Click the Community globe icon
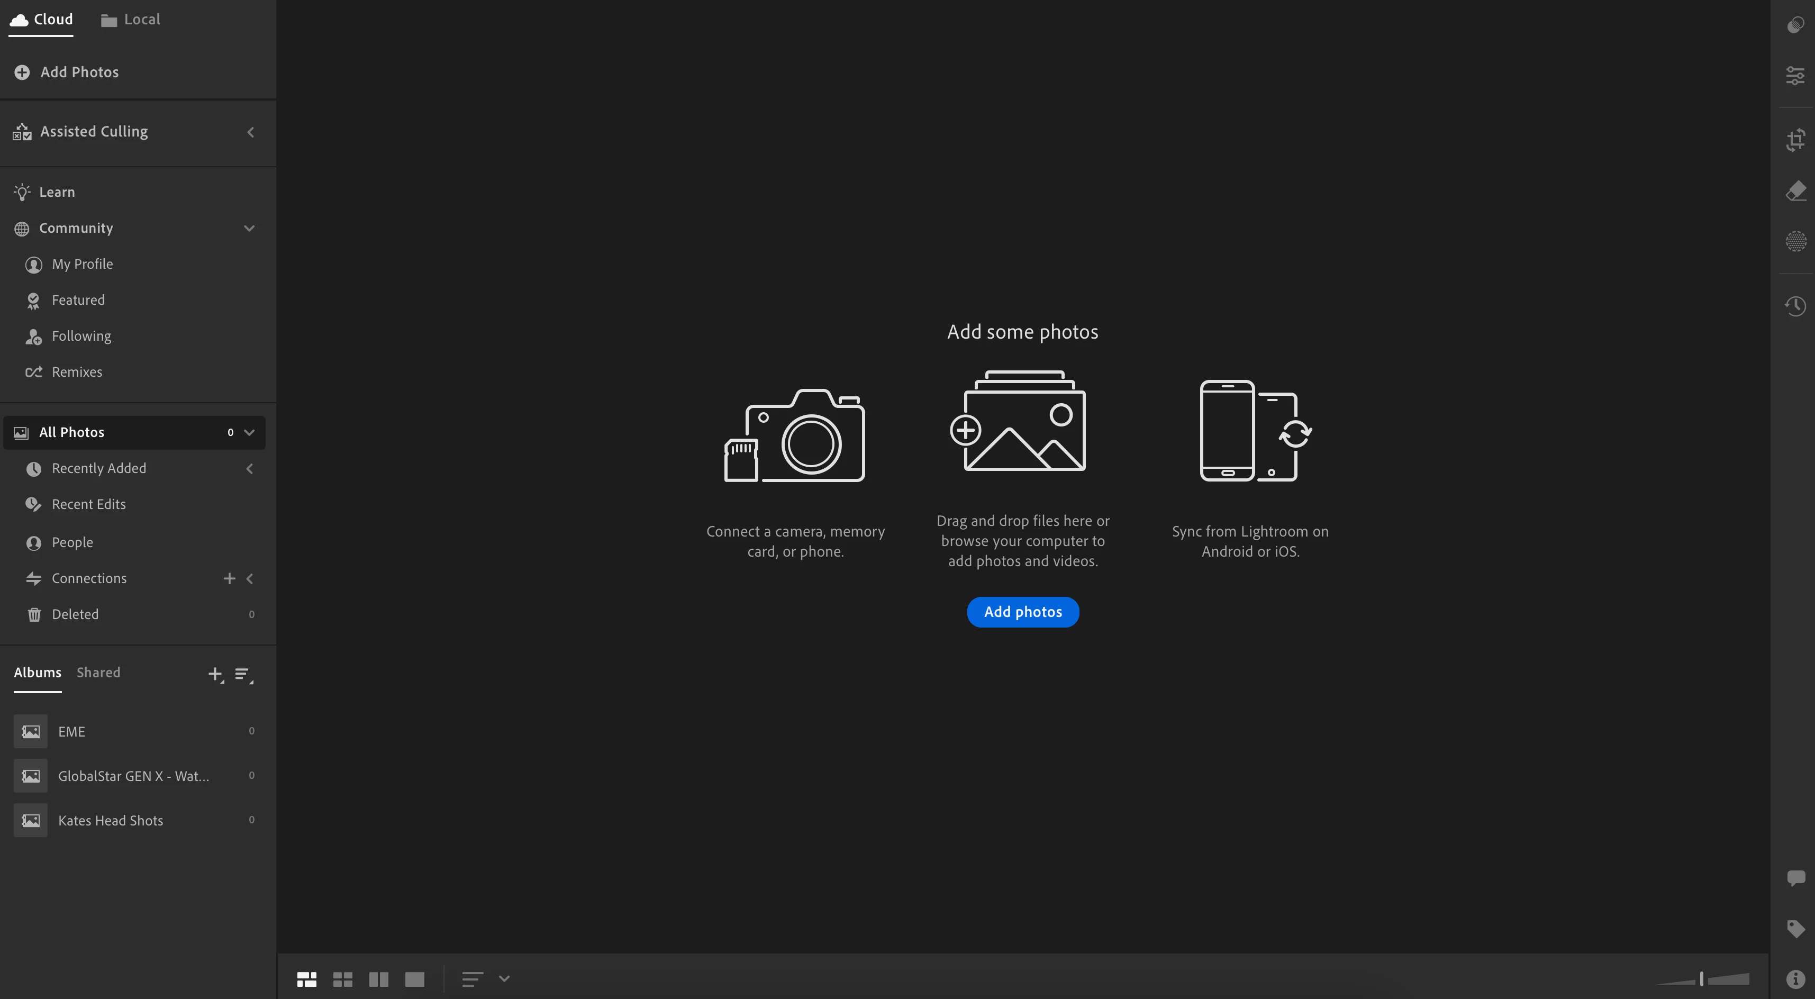The width and height of the screenshot is (1815, 999). [x=22, y=228]
